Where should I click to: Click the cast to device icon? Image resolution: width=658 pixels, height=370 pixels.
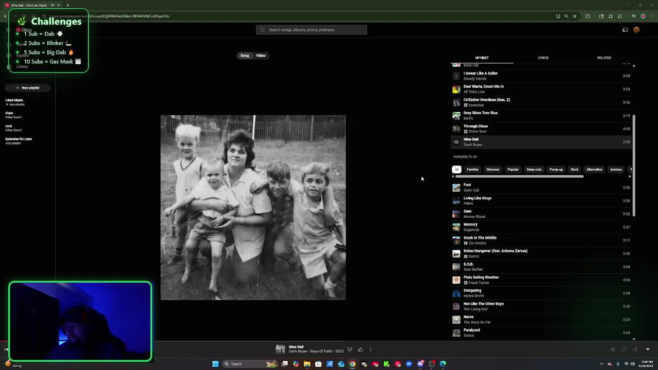[x=625, y=30]
